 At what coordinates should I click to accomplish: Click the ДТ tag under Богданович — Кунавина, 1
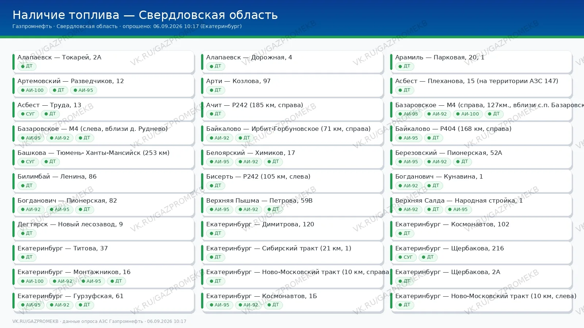click(x=434, y=186)
